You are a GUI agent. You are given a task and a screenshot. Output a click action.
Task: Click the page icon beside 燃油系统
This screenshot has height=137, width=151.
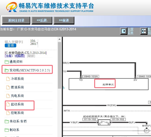pyautogui.click(x=8, y=87)
